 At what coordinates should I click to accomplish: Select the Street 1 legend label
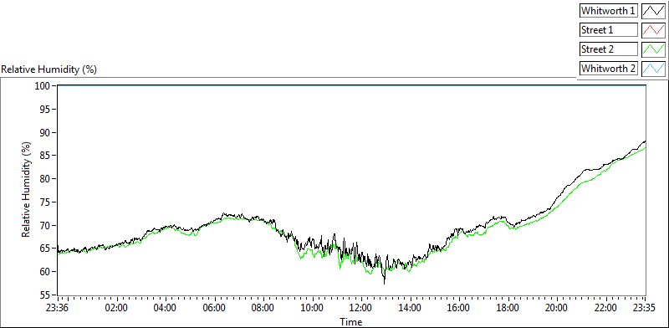(609, 30)
